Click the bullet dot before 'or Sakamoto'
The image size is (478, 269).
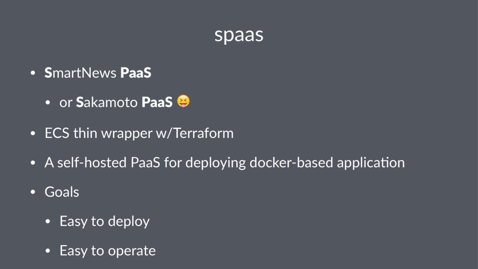click(x=48, y=103)
